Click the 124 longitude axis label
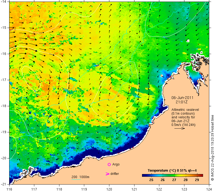 [209, 189]
